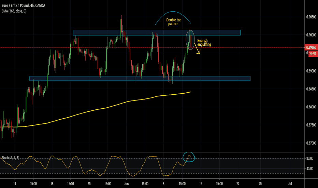318x188 pixels.
Task: Click the 'Jul' label on time axis
Action: pos(290,184)
